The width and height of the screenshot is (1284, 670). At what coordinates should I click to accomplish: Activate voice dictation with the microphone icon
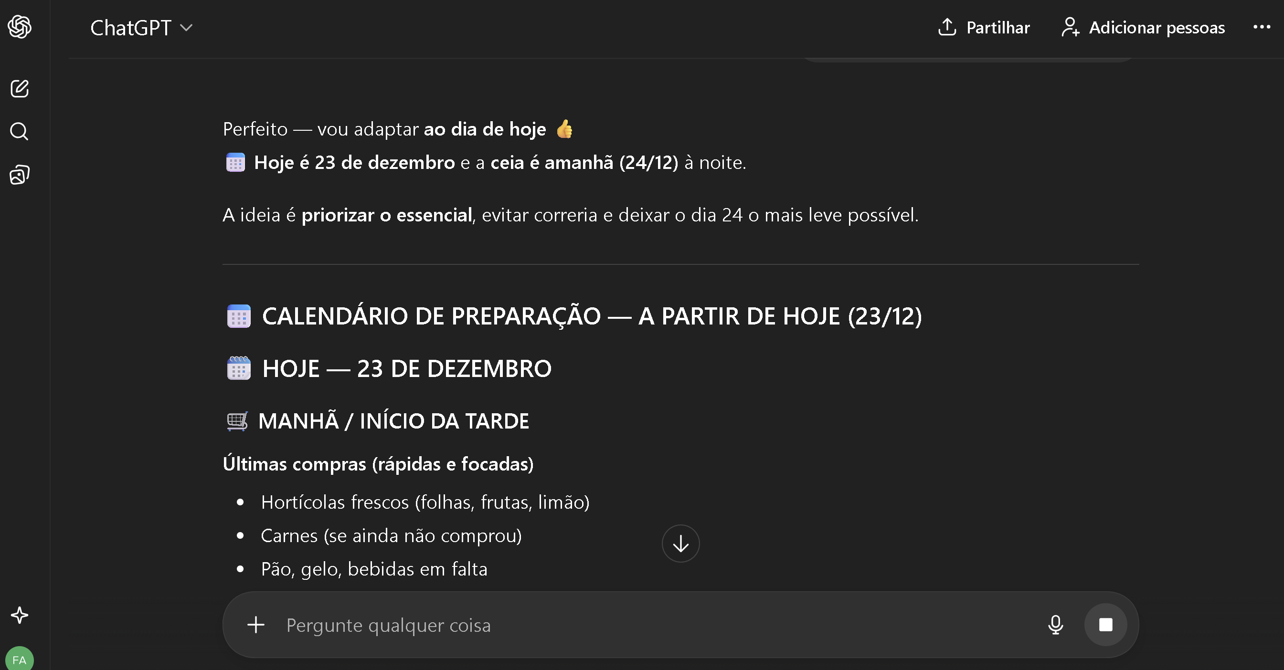(1055, 625)
